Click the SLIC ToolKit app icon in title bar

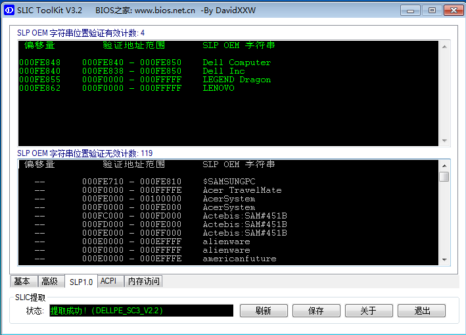pyautogui.click(x=9, y=10)
